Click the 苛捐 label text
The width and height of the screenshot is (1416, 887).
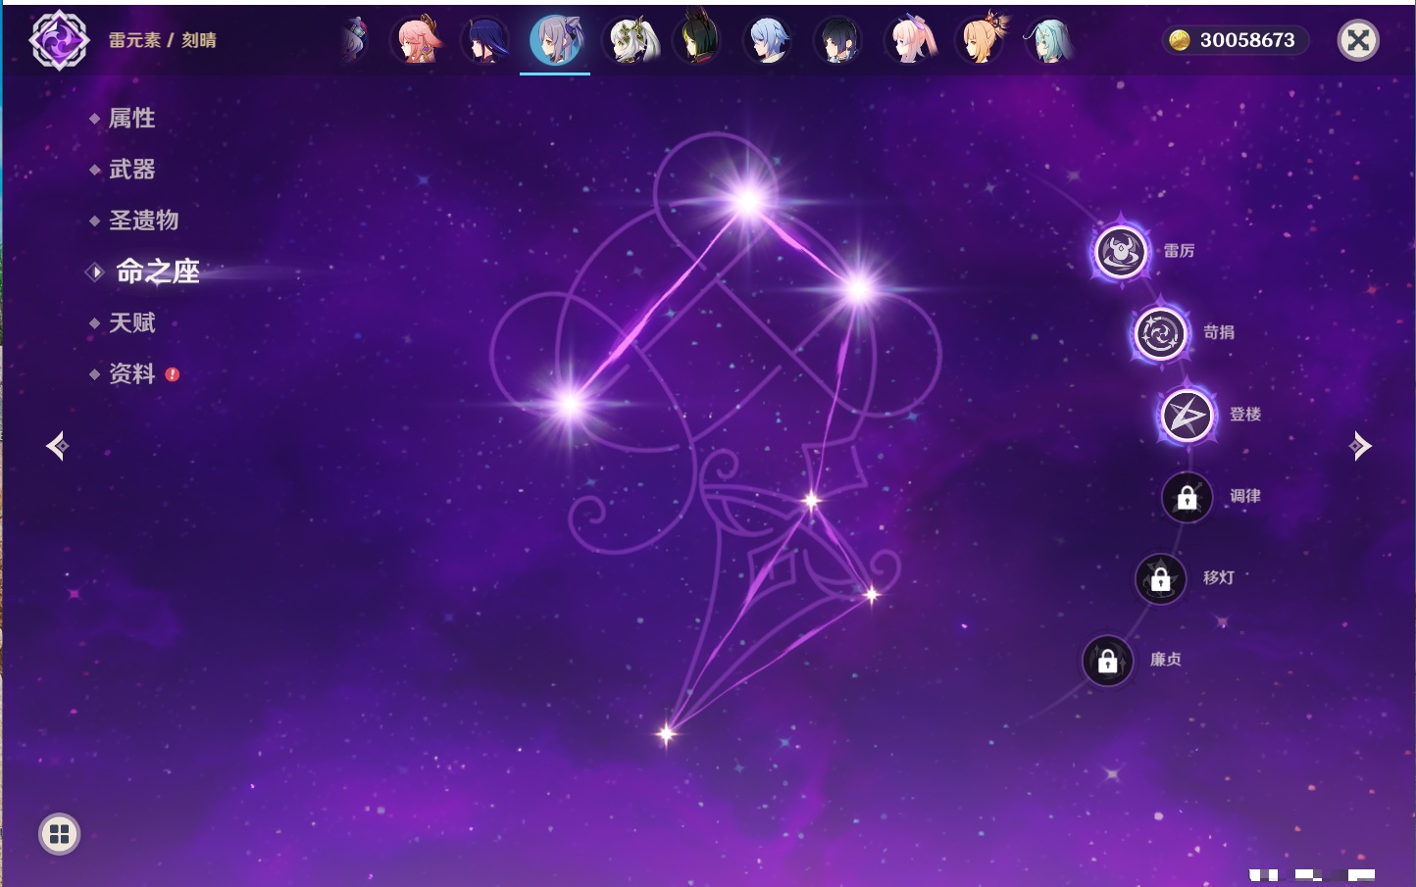tap(1219, 332)
